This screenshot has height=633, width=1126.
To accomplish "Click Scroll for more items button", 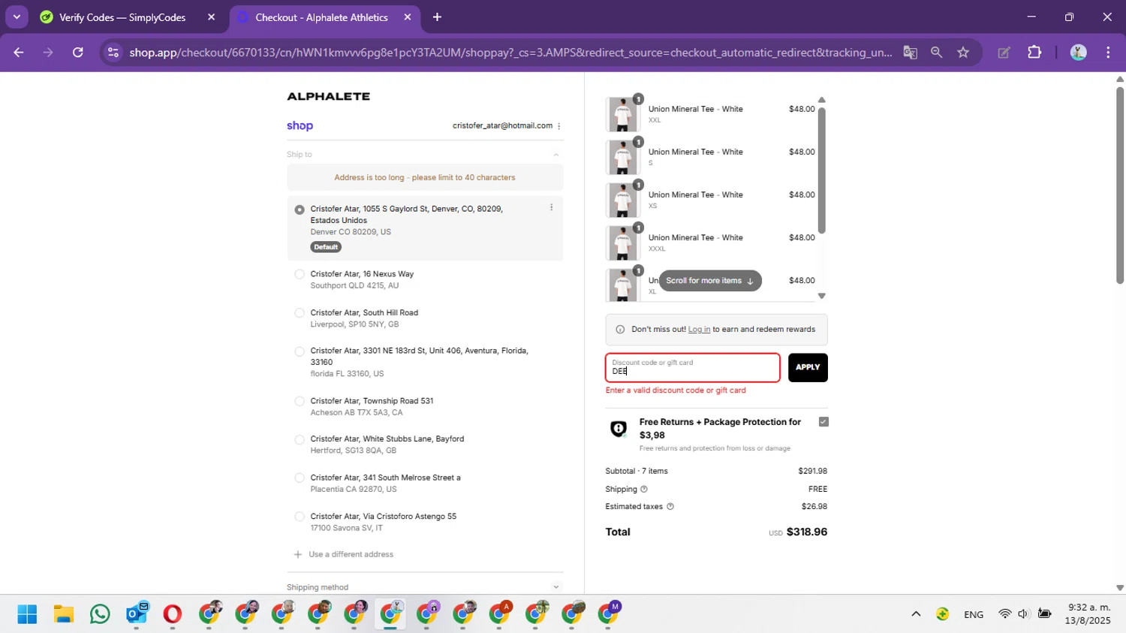I will [x=710, y=281].
